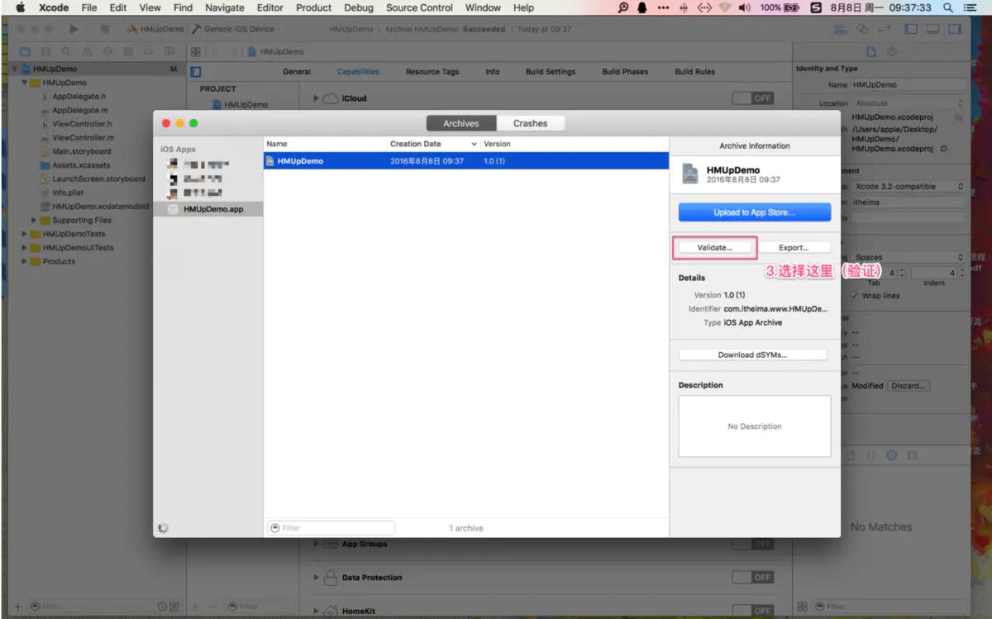
Task: Open the Debug navigator icon
Action: (x=128, y=51)
